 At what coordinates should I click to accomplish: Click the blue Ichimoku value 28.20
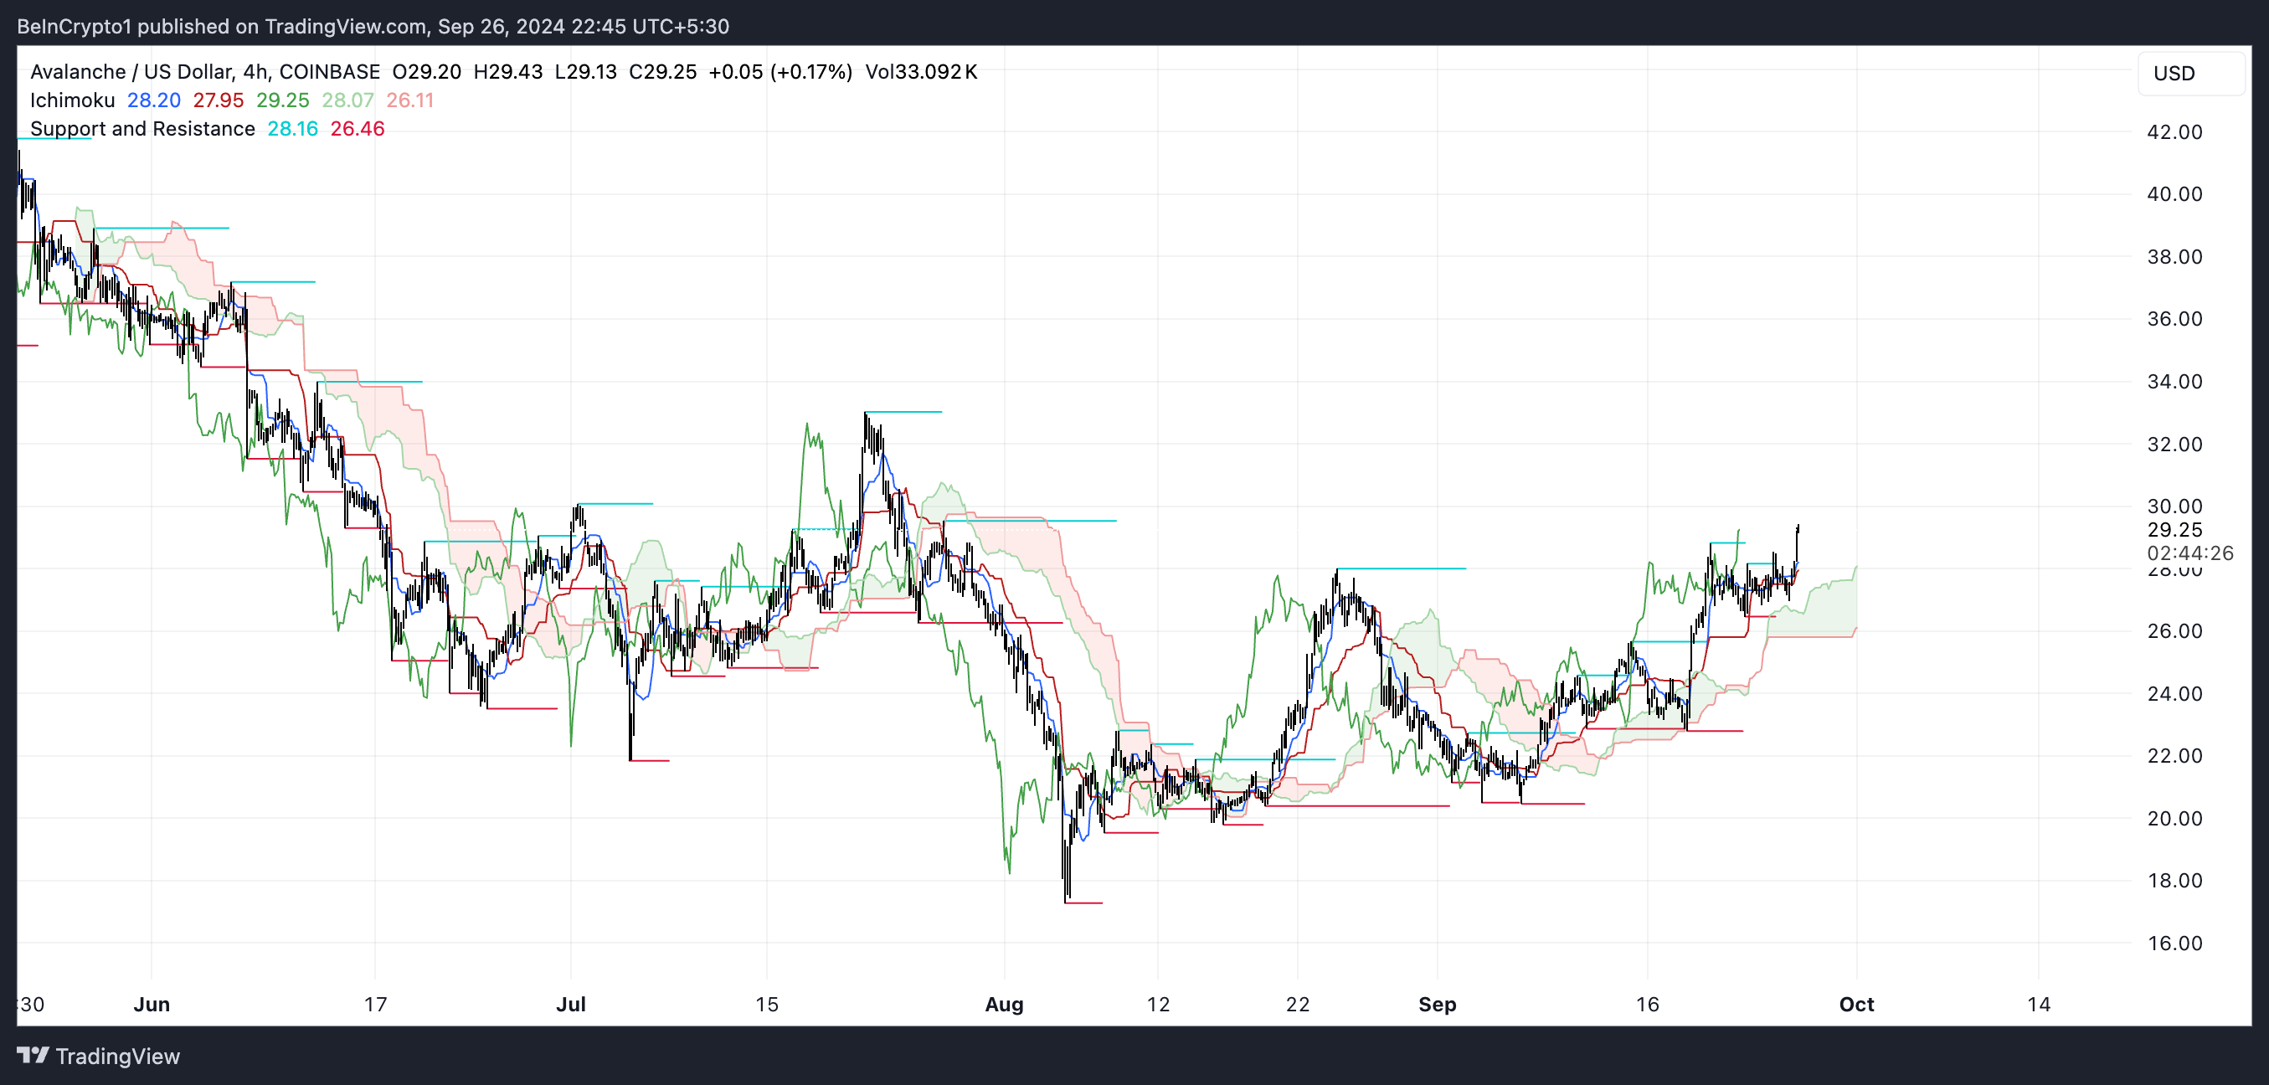click(153, 100)
